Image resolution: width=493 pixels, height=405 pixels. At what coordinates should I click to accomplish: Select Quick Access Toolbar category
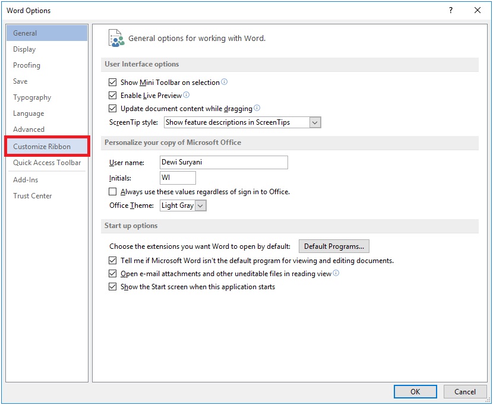coord(47,163)
